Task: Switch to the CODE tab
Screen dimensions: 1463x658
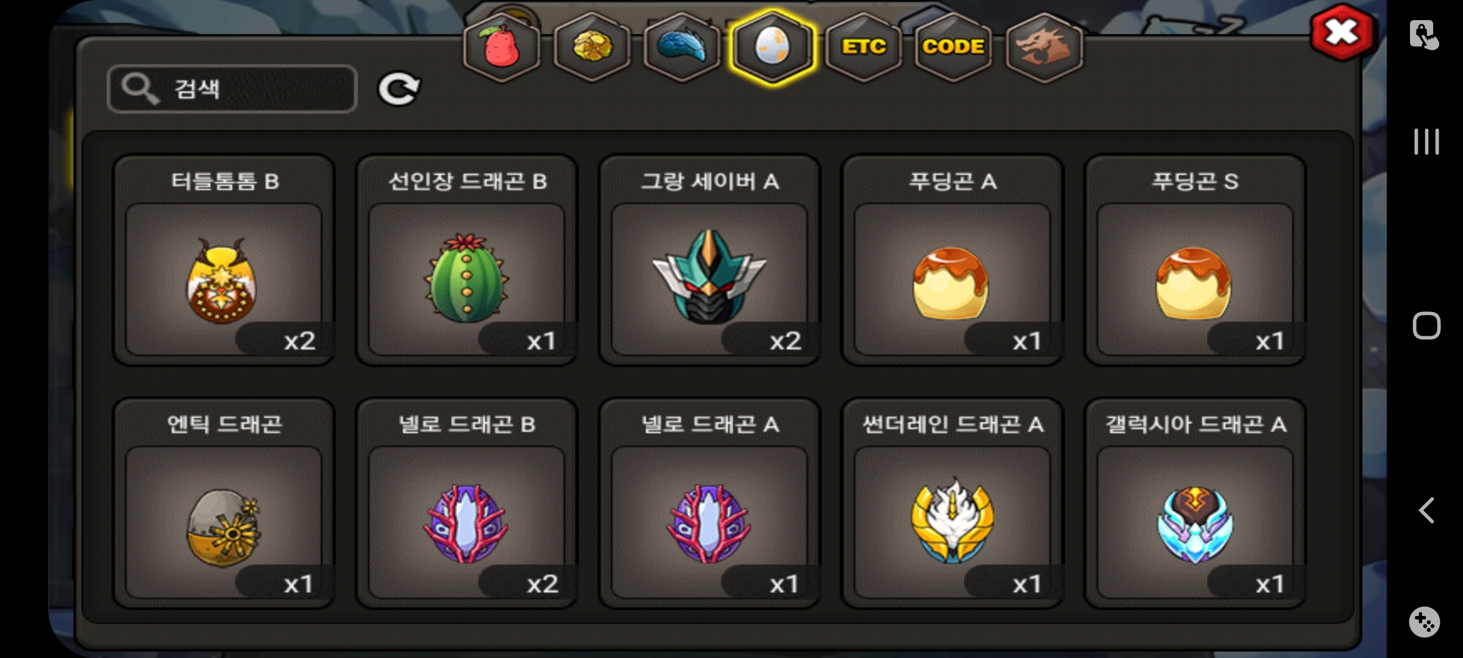Action: [953, 47]
